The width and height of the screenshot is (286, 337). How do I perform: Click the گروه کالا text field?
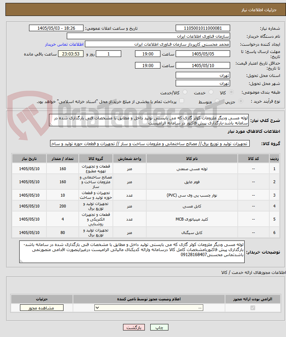(x=150, y=143)
